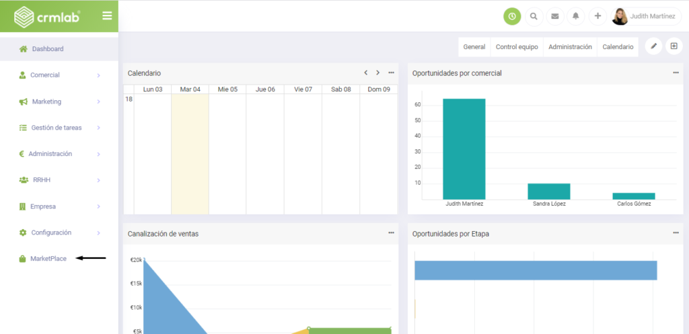Viewport: 689px width, 334px height.
Task: Click the Mie 05 column header
Action: point(227,89)
